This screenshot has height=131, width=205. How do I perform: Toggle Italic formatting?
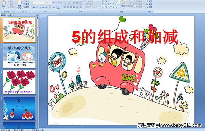coord(37,7)
